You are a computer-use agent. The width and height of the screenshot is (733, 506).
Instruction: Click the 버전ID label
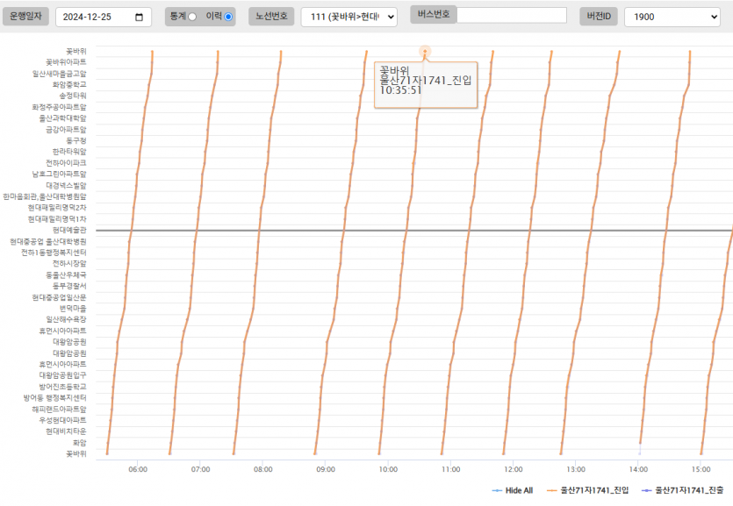click(x=601, y=17)
